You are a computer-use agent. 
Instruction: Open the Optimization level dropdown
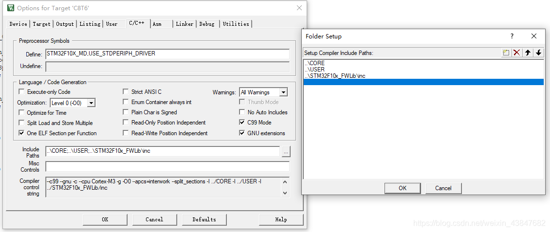[x=91, y=103]
